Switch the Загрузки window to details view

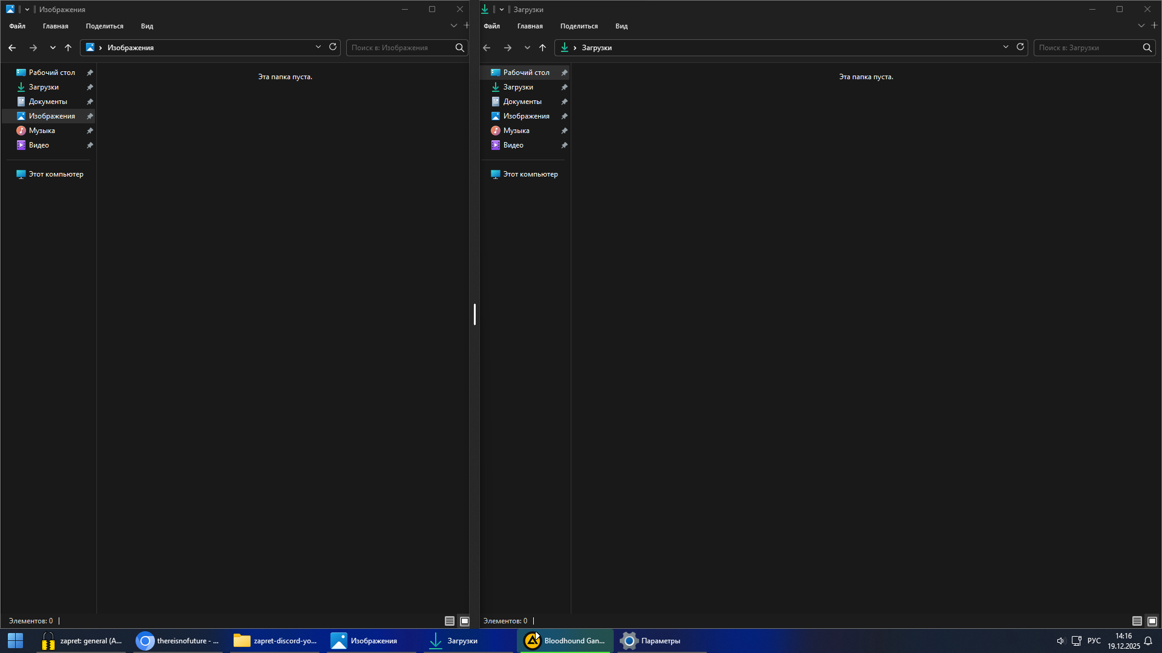click(x=1137, y=621)
